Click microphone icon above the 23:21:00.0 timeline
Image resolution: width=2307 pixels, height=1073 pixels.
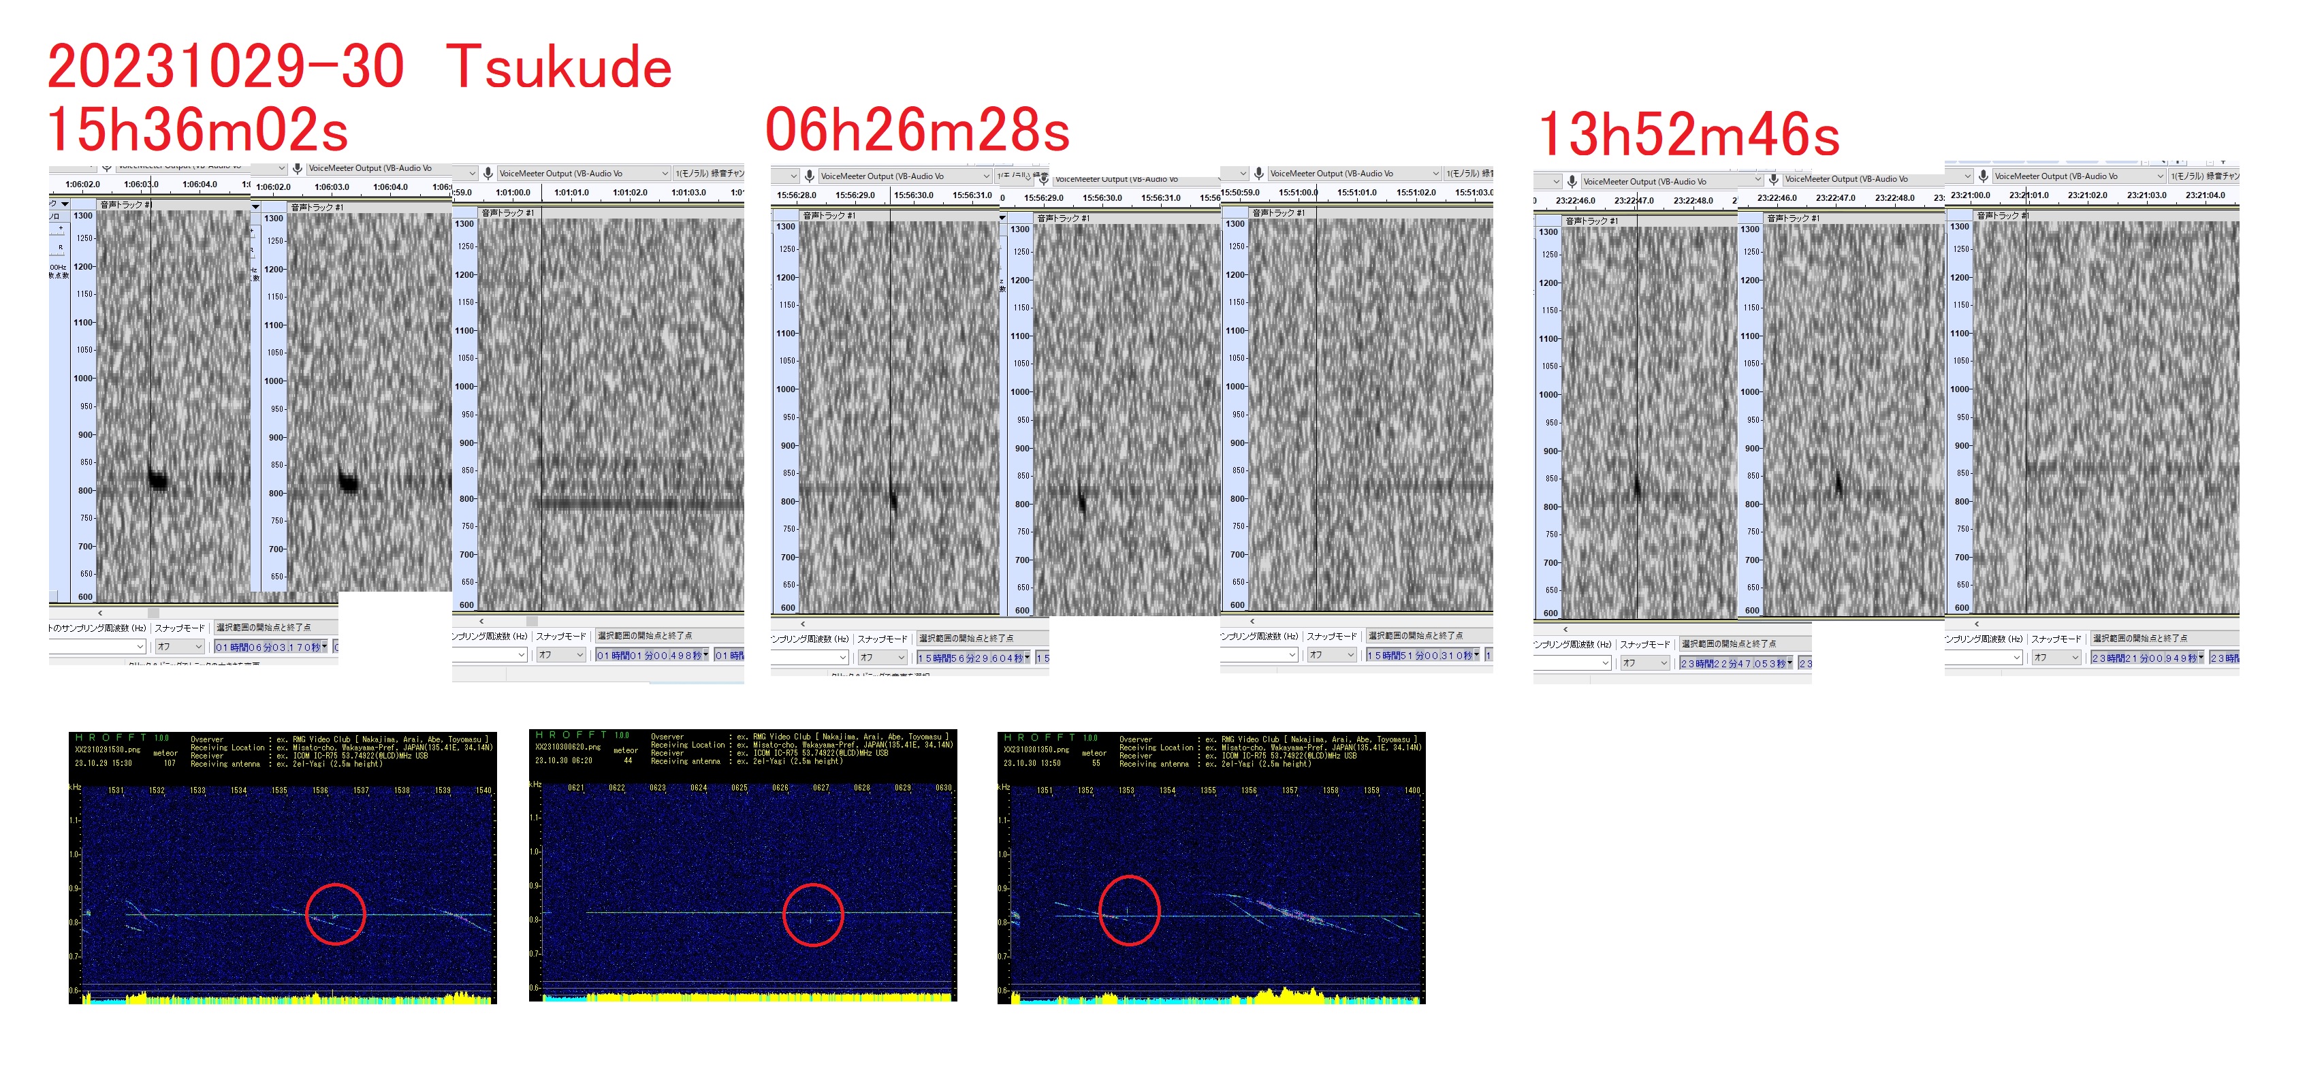pos(1983,176)
